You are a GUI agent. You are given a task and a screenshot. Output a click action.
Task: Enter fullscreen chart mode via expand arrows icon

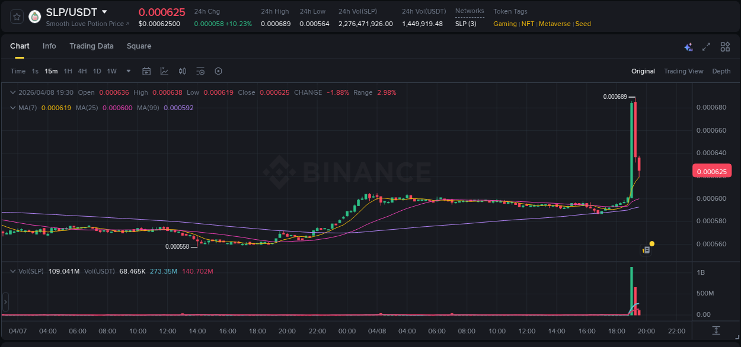[x=706, y=46]
